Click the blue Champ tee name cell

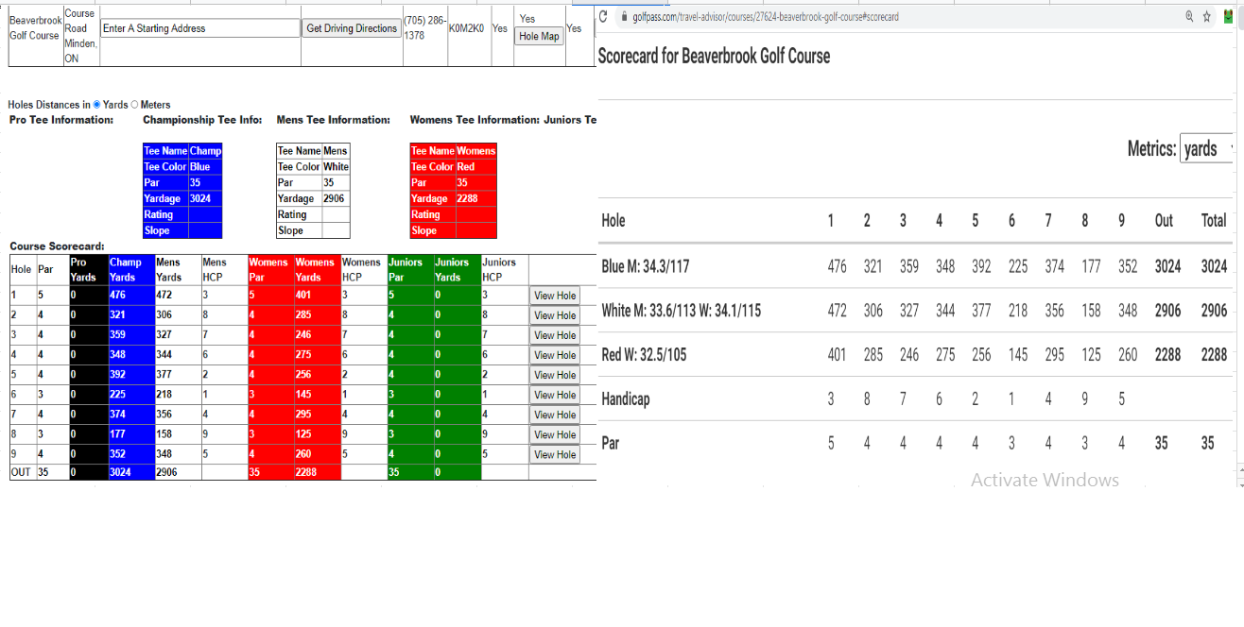205,151
